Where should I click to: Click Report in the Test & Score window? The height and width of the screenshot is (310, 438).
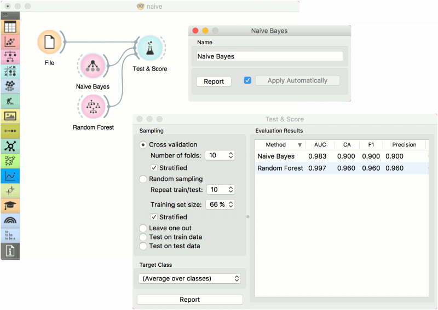pos(189,300)
